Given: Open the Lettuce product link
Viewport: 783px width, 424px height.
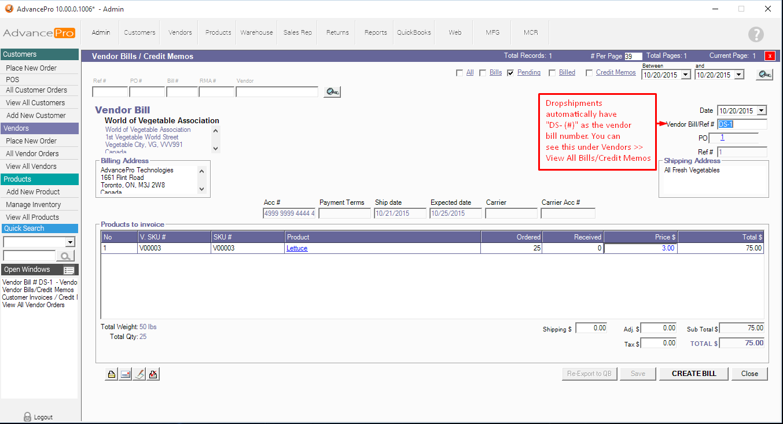Looking at the screenshot, I should pyautogui.click(x=297, y=248).
